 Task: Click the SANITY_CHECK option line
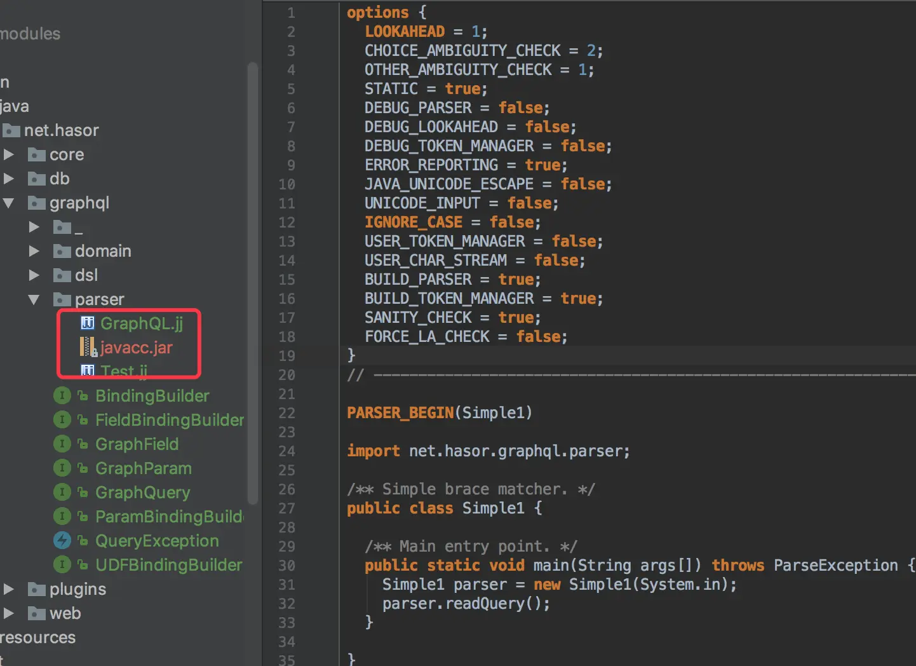pyautogui.click(x=452, y=317)
